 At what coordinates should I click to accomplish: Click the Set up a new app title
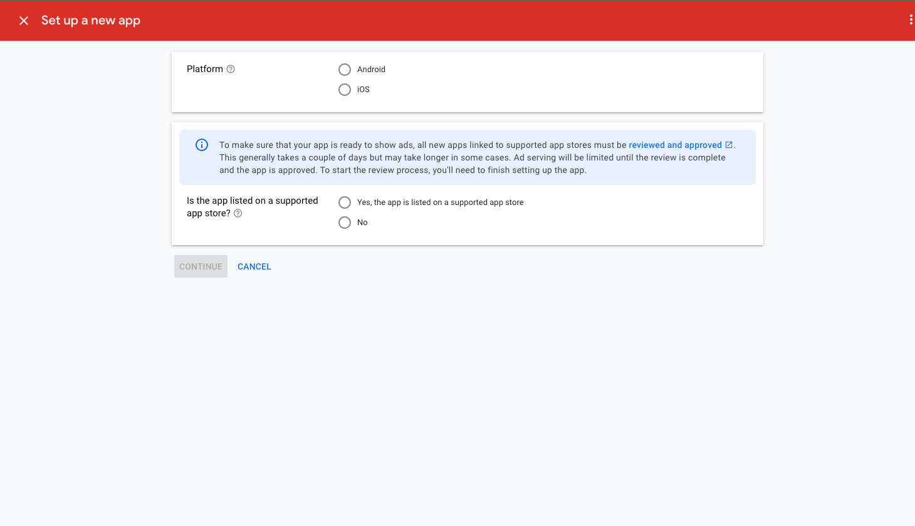point(91,21)
